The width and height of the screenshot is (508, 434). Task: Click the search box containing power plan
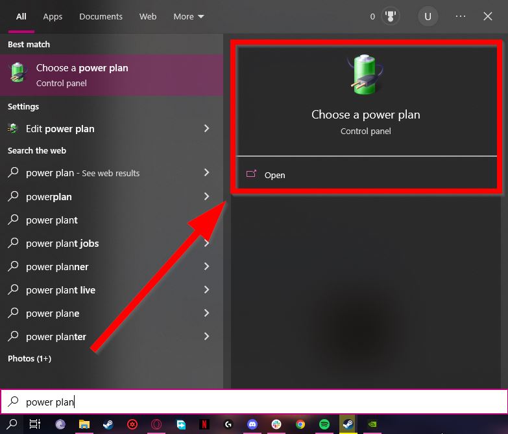[x=254, y=402]
